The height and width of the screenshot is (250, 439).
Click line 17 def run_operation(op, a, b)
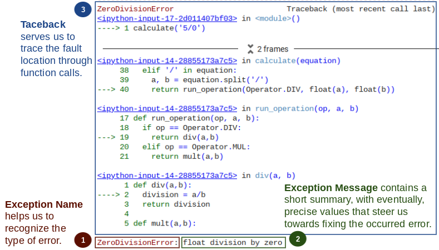tap(190, 118)
